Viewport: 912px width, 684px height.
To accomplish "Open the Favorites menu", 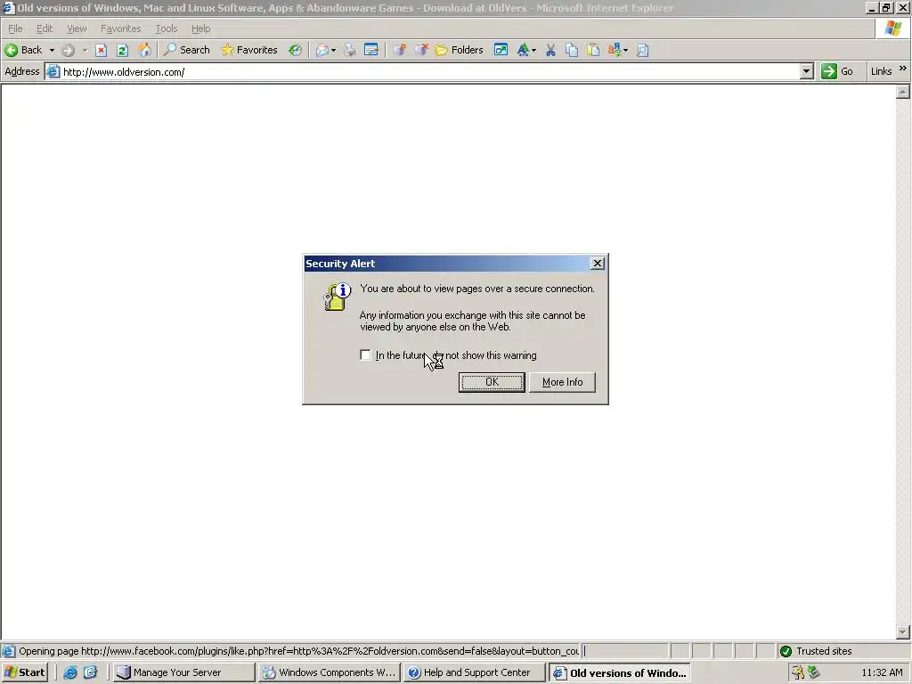I will coord(121,28).
